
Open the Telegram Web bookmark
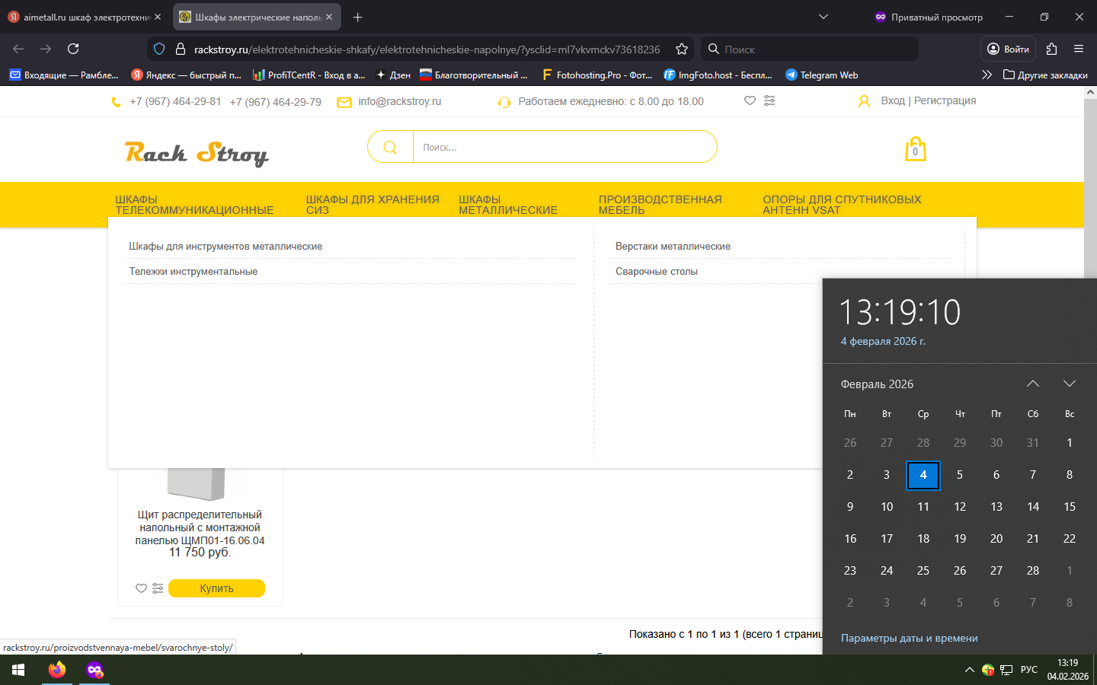point(821,75)
